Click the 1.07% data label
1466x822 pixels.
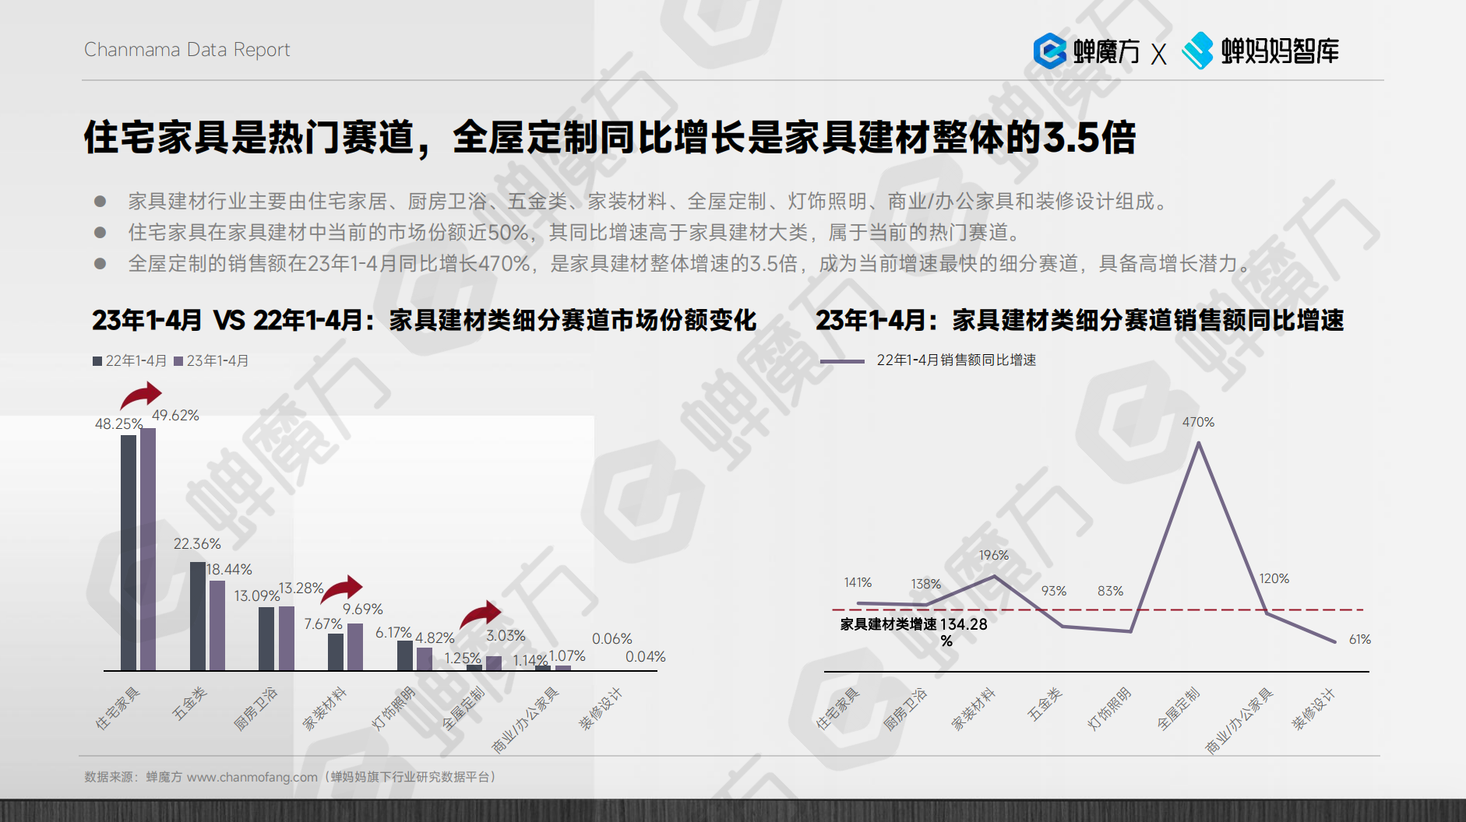pyautogui.click(x=567, y=657)
